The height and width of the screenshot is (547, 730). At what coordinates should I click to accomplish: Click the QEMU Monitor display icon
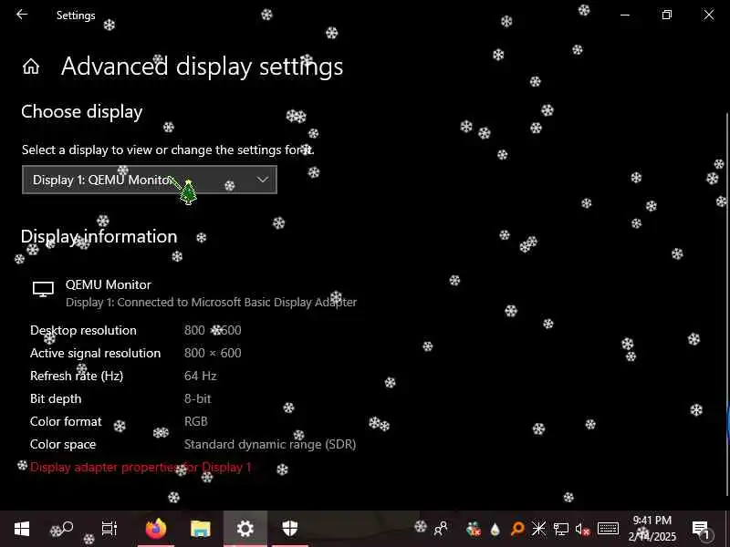[x=43, y=289]
